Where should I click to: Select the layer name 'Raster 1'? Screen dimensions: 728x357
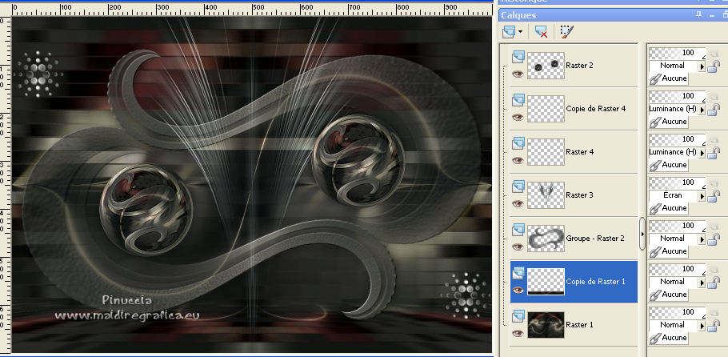[579, 325]
